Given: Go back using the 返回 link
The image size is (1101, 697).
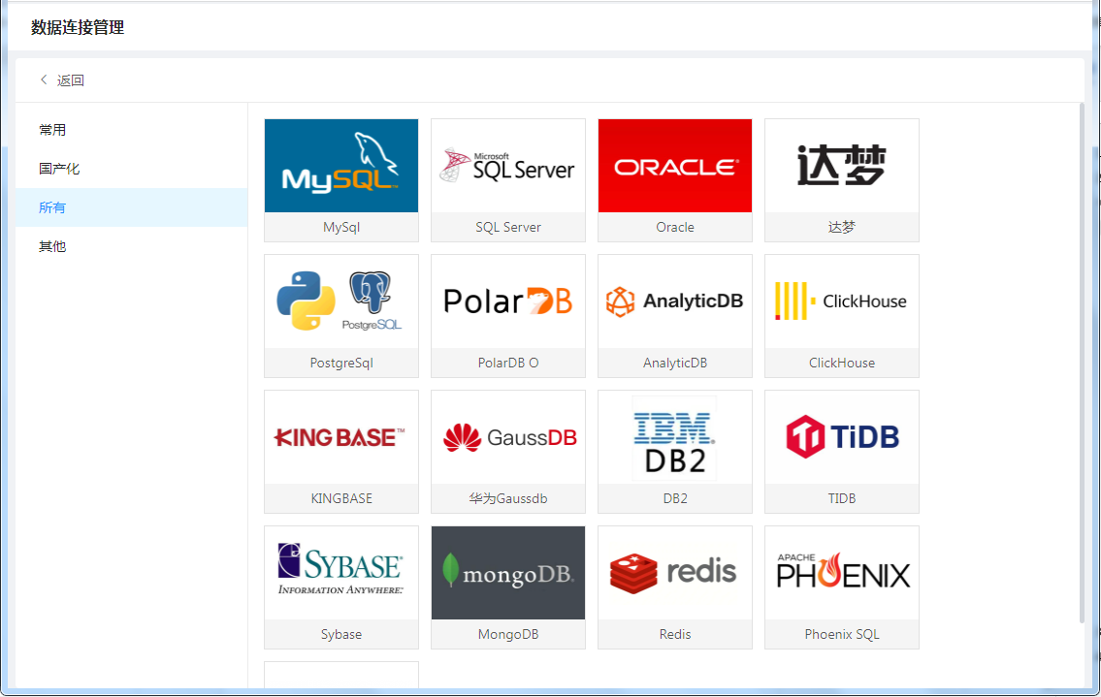Looking at the screenshot, I should (62, 80).
